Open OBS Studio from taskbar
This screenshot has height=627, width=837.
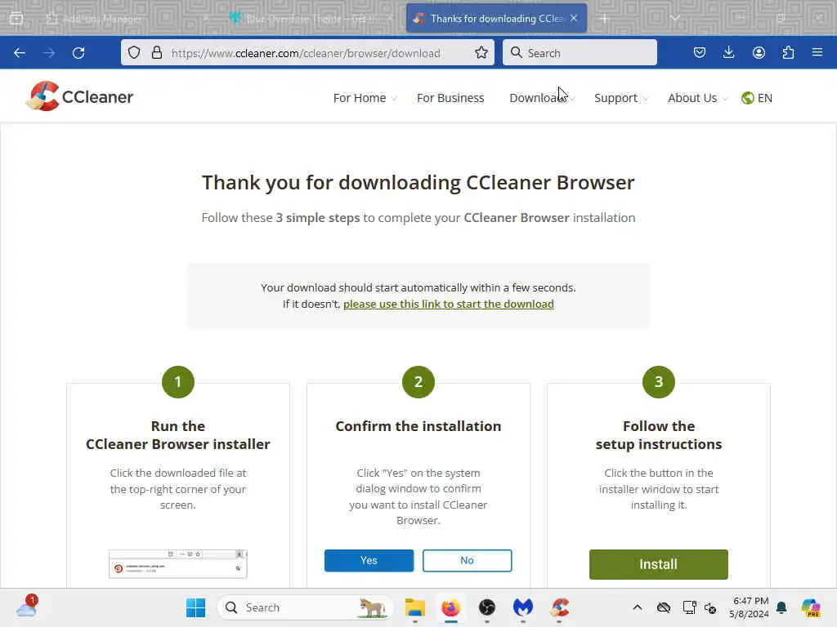[x=487, y=607]
